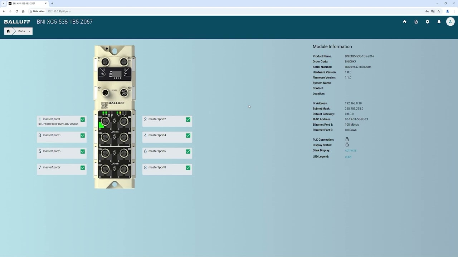Activate the Blink Display link
This screenshot has height=257, width=458.
point(351,151)
